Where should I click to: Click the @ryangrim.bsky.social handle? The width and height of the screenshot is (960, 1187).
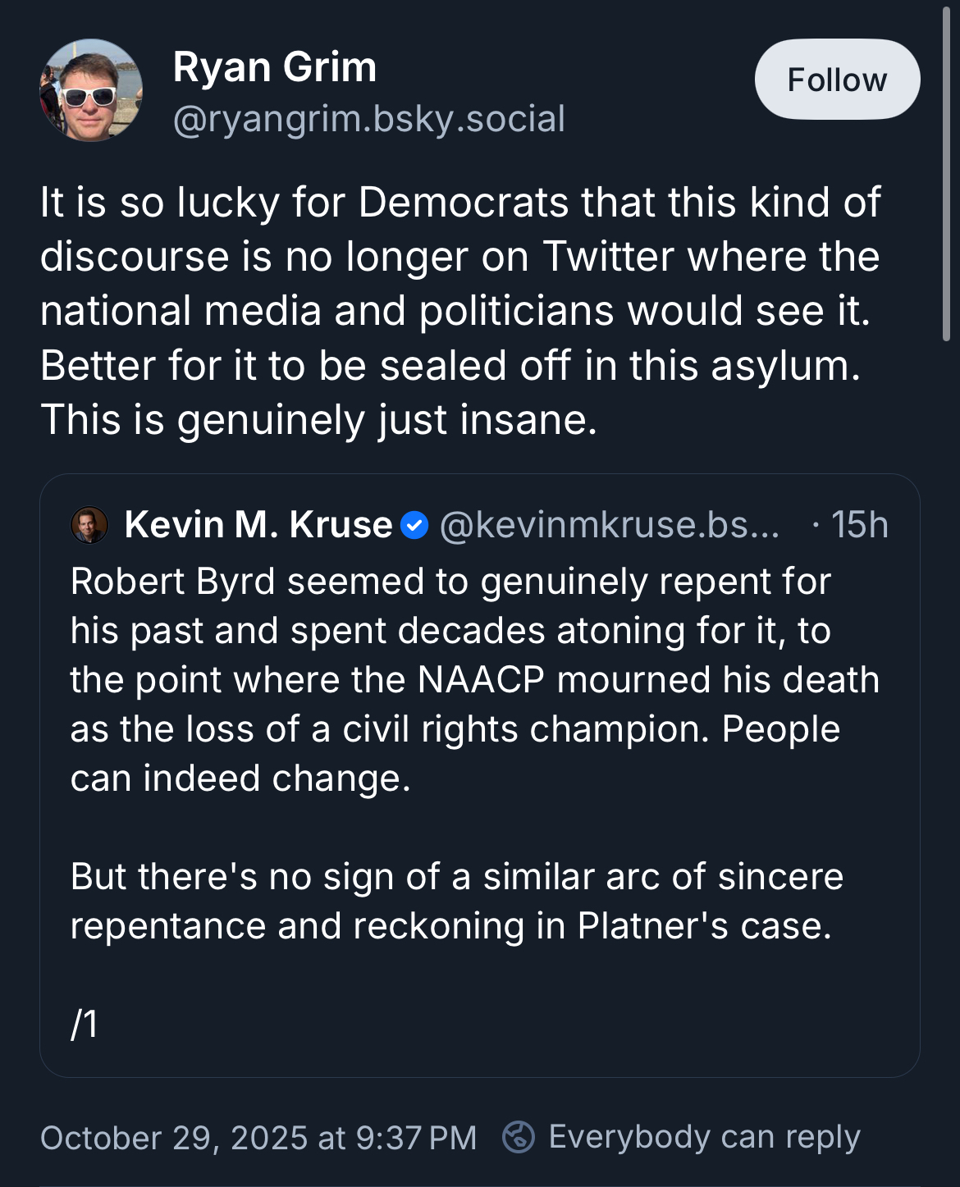(x=368, y=119)
